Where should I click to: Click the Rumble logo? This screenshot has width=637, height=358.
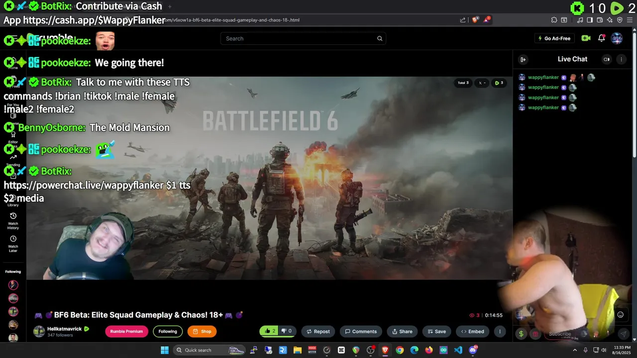(x=50, y=38)
